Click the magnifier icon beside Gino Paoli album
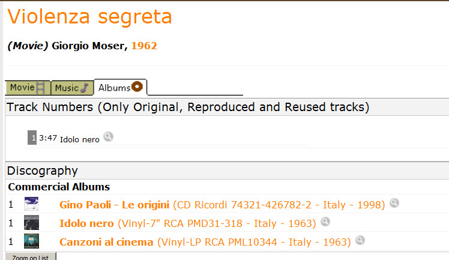 (x=394, y=203)
